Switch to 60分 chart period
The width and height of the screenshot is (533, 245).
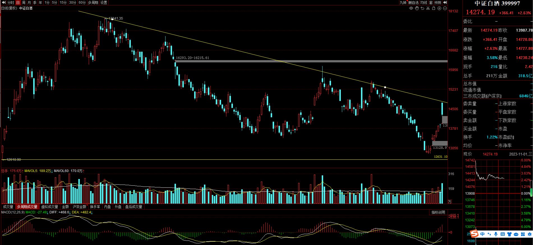82,3
